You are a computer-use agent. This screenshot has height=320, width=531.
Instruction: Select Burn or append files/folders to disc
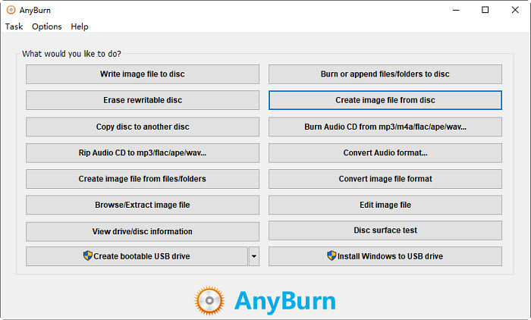click(385, 74)
